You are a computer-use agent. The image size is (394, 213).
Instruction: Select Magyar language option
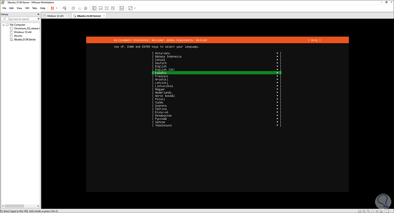pyautogui.click(x=217, y=89)
